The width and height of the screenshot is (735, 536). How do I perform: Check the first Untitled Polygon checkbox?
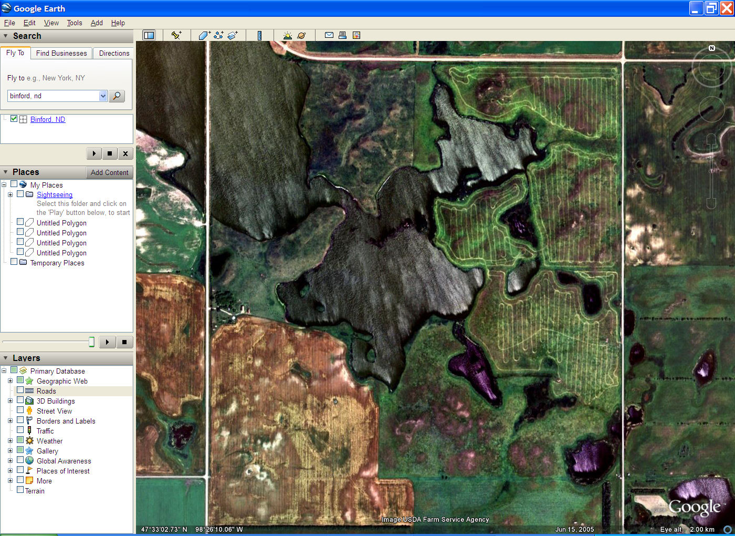click(x=20, y=222)
